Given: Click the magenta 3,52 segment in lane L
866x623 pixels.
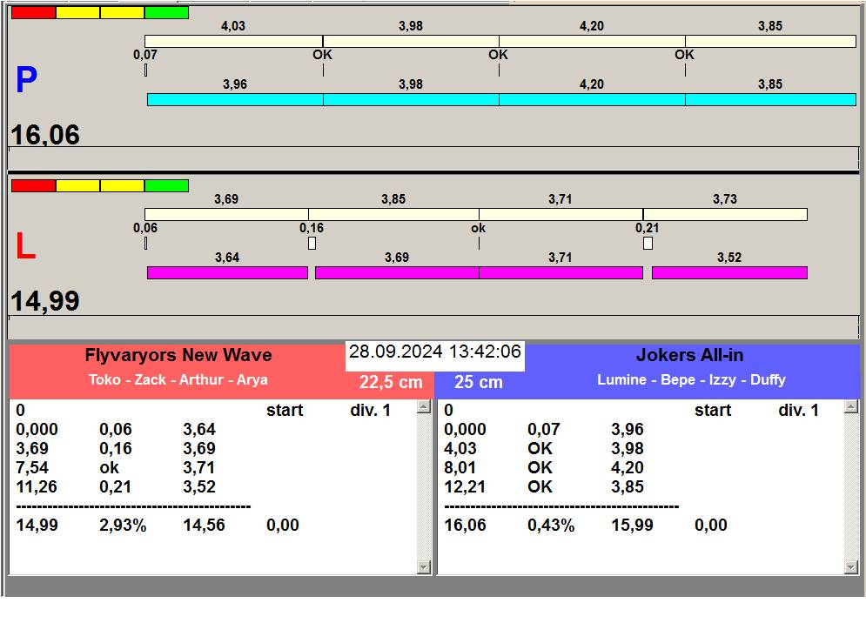Looking at the screenshot, I should pos(729,273).
